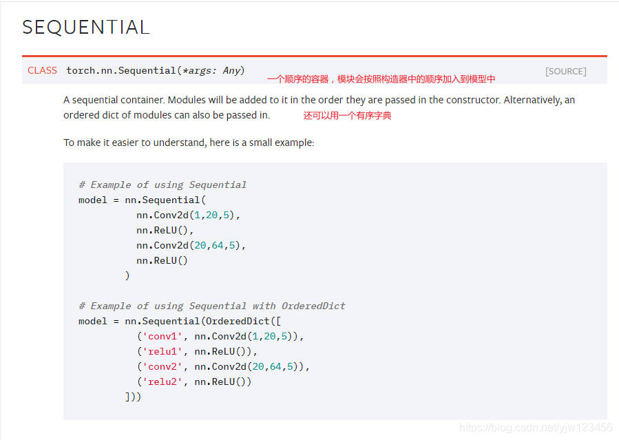Viewport: 619px width, 440px height.
Task: Click 'To make it easier to understand' sentence
Action: point(189,143)
